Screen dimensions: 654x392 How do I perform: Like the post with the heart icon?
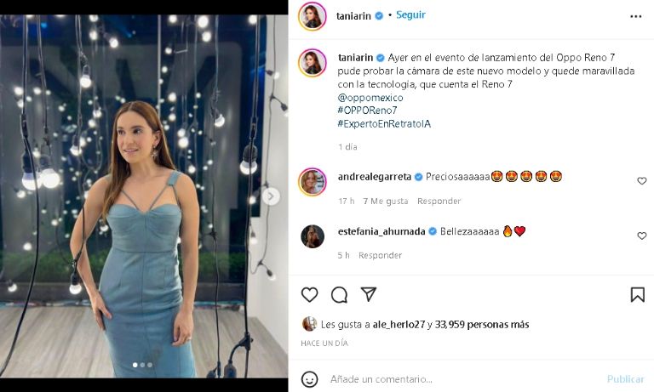pyautogui.click(x=310, y=294)
